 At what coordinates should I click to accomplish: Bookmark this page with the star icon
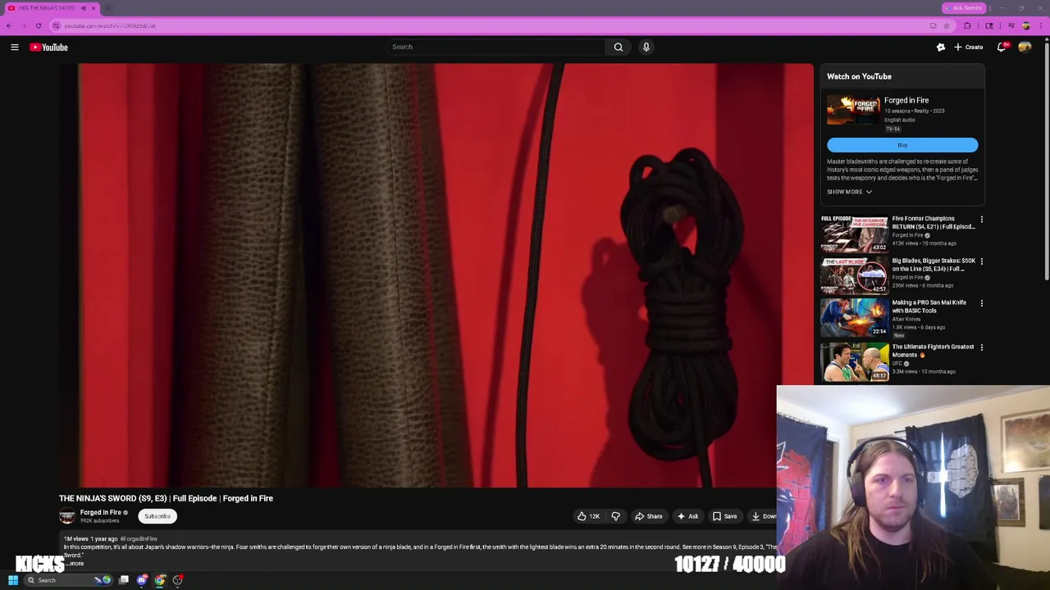click(946, 25)
